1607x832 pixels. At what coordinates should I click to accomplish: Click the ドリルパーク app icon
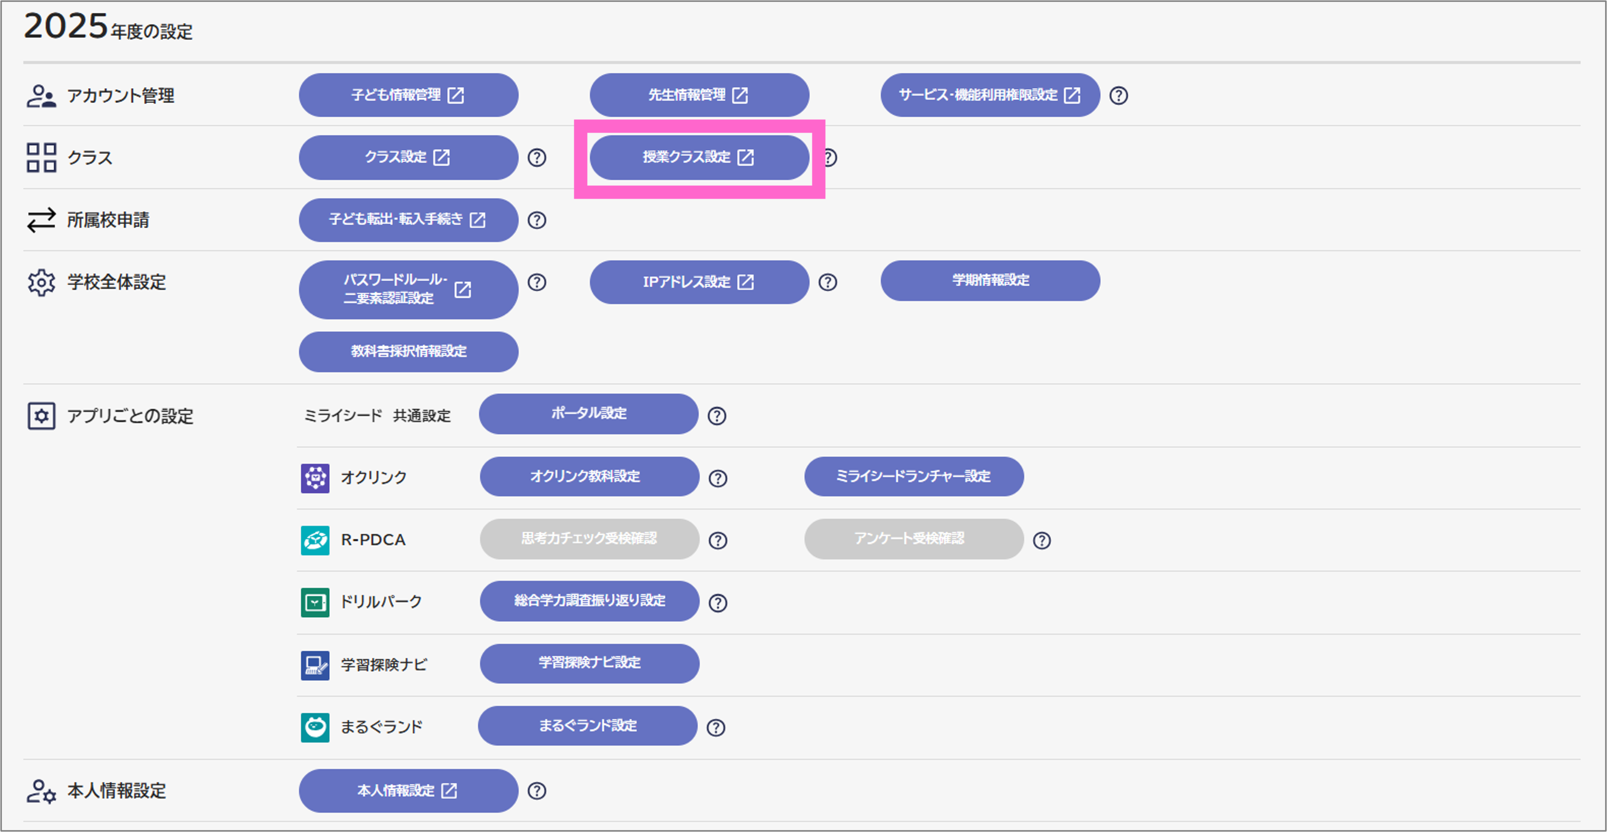(315, 602)
